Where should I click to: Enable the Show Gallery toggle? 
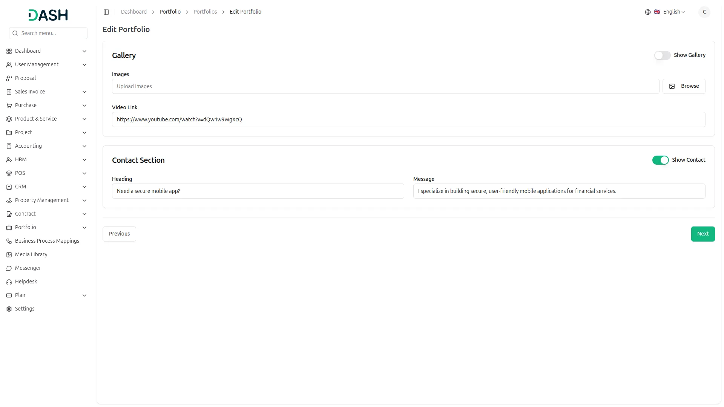pos(662,55)
